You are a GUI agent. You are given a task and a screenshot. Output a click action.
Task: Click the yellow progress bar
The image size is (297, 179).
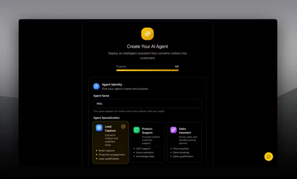tap(148, 70)
